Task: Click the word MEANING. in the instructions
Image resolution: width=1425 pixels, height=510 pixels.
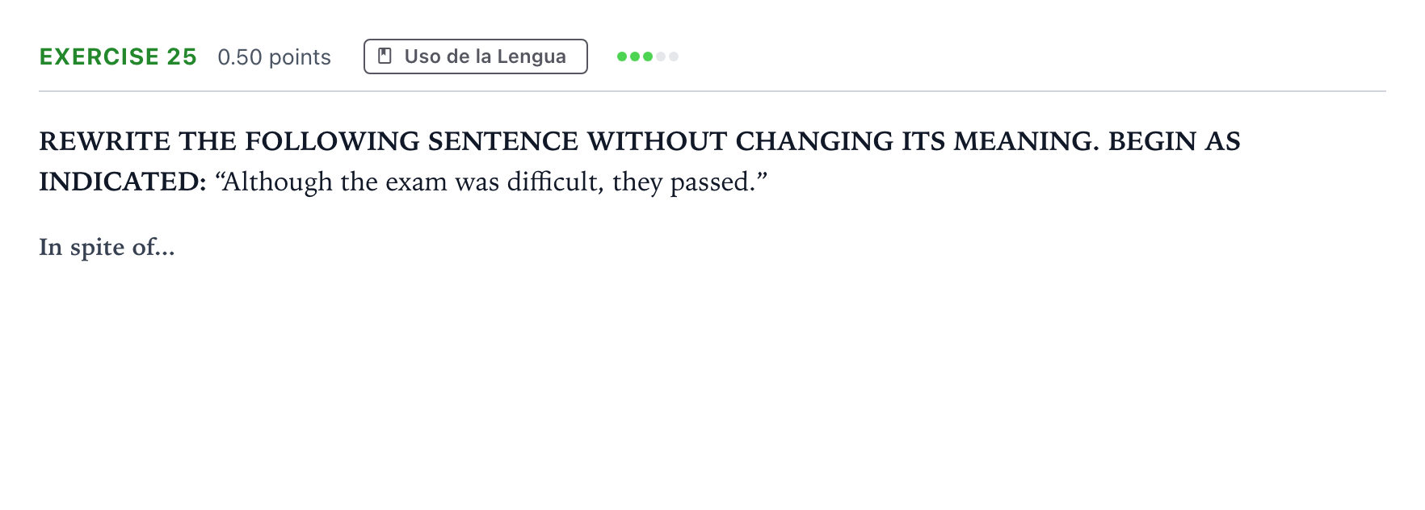Action: point(1027,141)
